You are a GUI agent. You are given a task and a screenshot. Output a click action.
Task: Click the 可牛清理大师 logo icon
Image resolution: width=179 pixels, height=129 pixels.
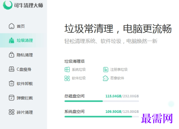(7, 5)
